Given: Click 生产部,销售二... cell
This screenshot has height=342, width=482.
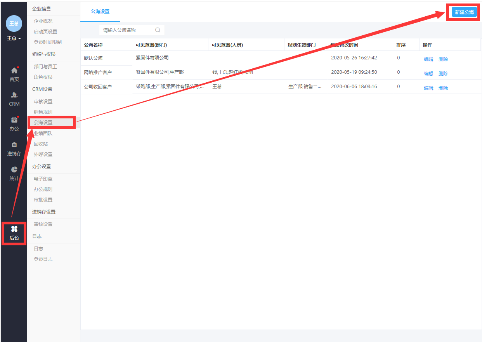Looking at the screenshot, I should click(305, 87).
